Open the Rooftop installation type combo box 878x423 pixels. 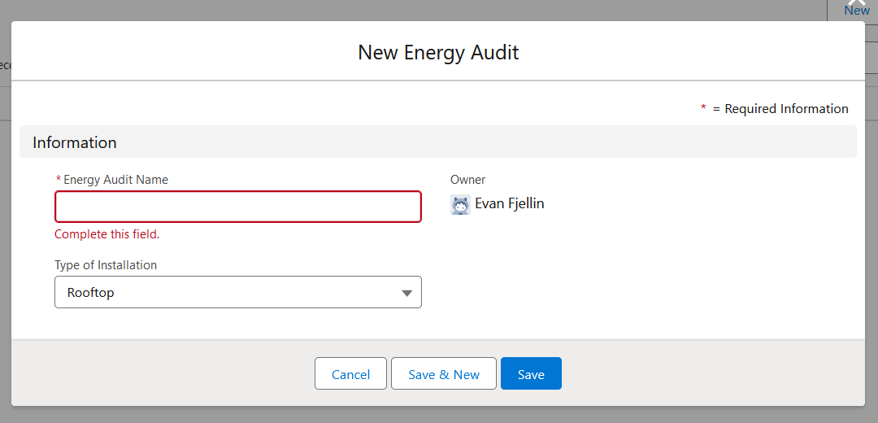click(x=237, y=293)
